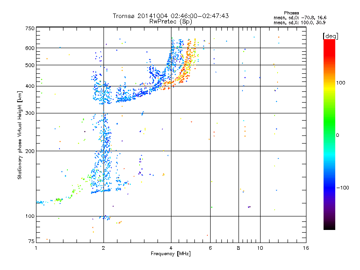Click the 'Frequency [MHz]' axis label
The image size is (360, 270).
click(171, 254)
